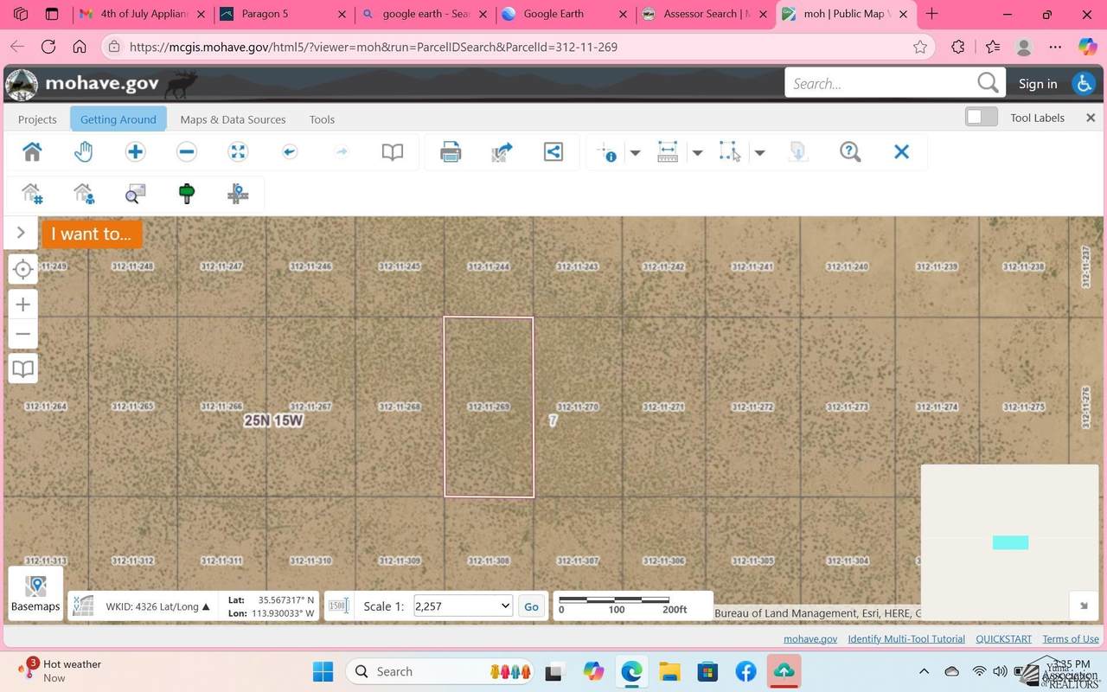
Task: Open the Print map tool
Action: pyautogui.click(x=450, y=152)
